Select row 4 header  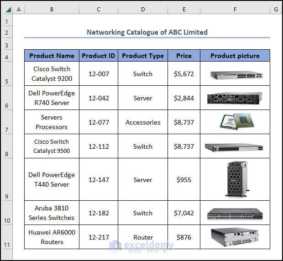[7, 56]
